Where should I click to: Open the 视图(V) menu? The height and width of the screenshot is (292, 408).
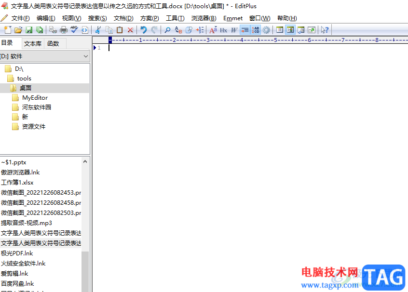[x=71, y=18]
